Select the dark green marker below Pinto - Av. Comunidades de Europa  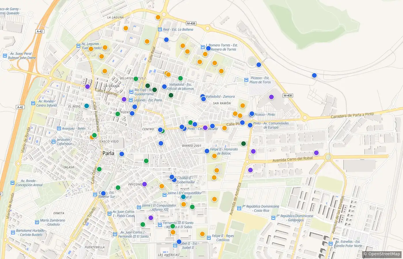point(244,144)
